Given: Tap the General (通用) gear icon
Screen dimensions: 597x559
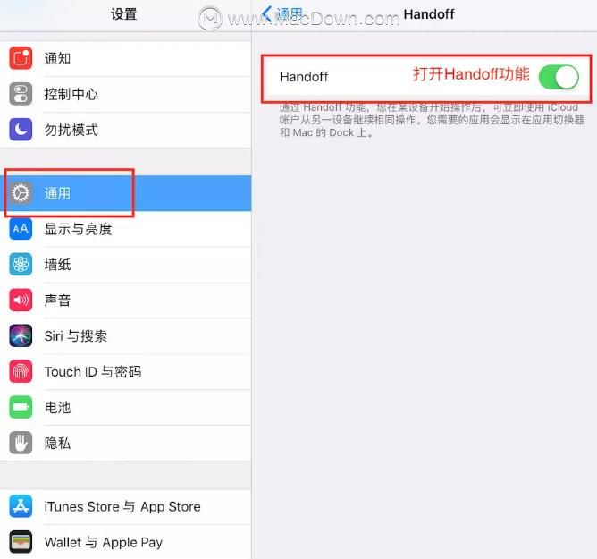Looking at the screenshot, I should (x=21, y=193).
